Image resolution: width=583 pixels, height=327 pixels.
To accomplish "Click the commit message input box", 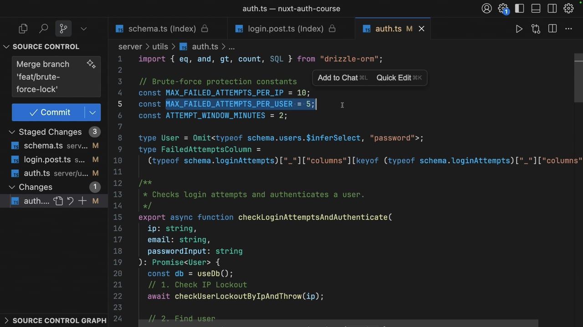I will [56, 77].
